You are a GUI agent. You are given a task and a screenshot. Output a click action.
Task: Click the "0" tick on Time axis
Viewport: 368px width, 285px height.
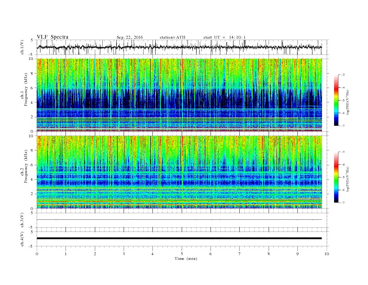pos(37,254)
